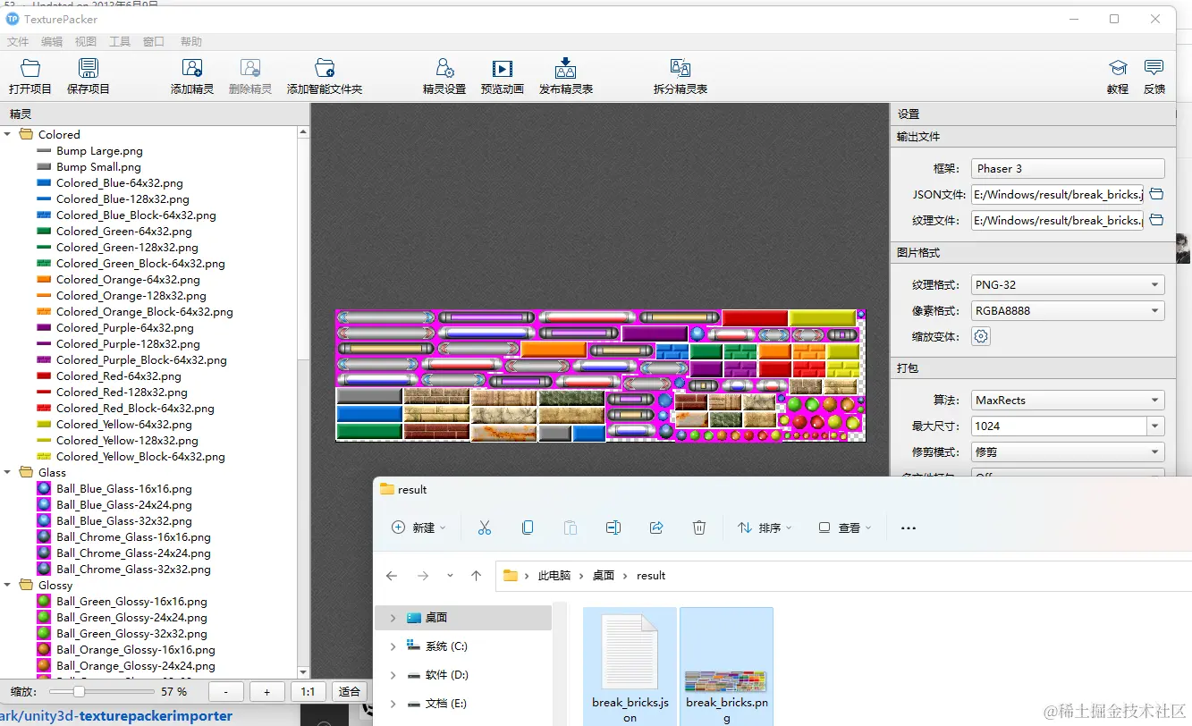Launch 预览动画 animation preview
This screenshot has width=1192, height=726.
(x=503, y=76)
